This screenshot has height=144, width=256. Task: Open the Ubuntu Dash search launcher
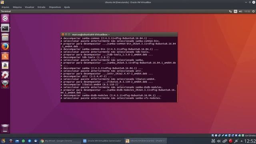click(5, 18)
